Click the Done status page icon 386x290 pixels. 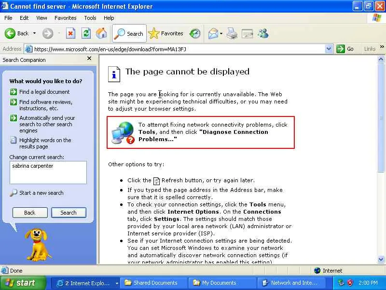click(x=4, y=271)
